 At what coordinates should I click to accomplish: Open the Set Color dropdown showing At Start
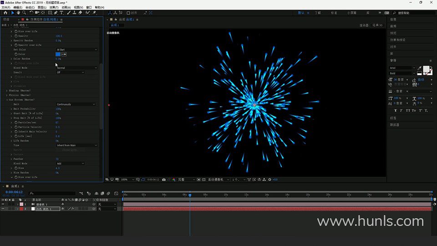tap(76, 50)
